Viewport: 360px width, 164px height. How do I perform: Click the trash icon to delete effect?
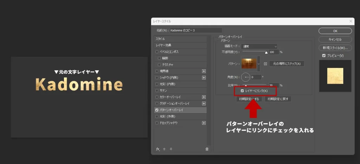(207, 149)
